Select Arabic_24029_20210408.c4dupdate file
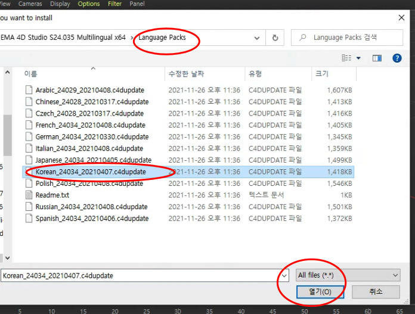Screen dimensions: 415x314 tap(89, 90)
